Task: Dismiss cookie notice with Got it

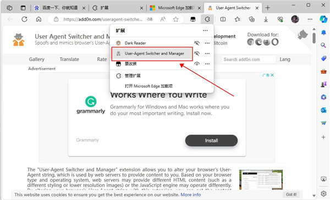Action: 291,195
